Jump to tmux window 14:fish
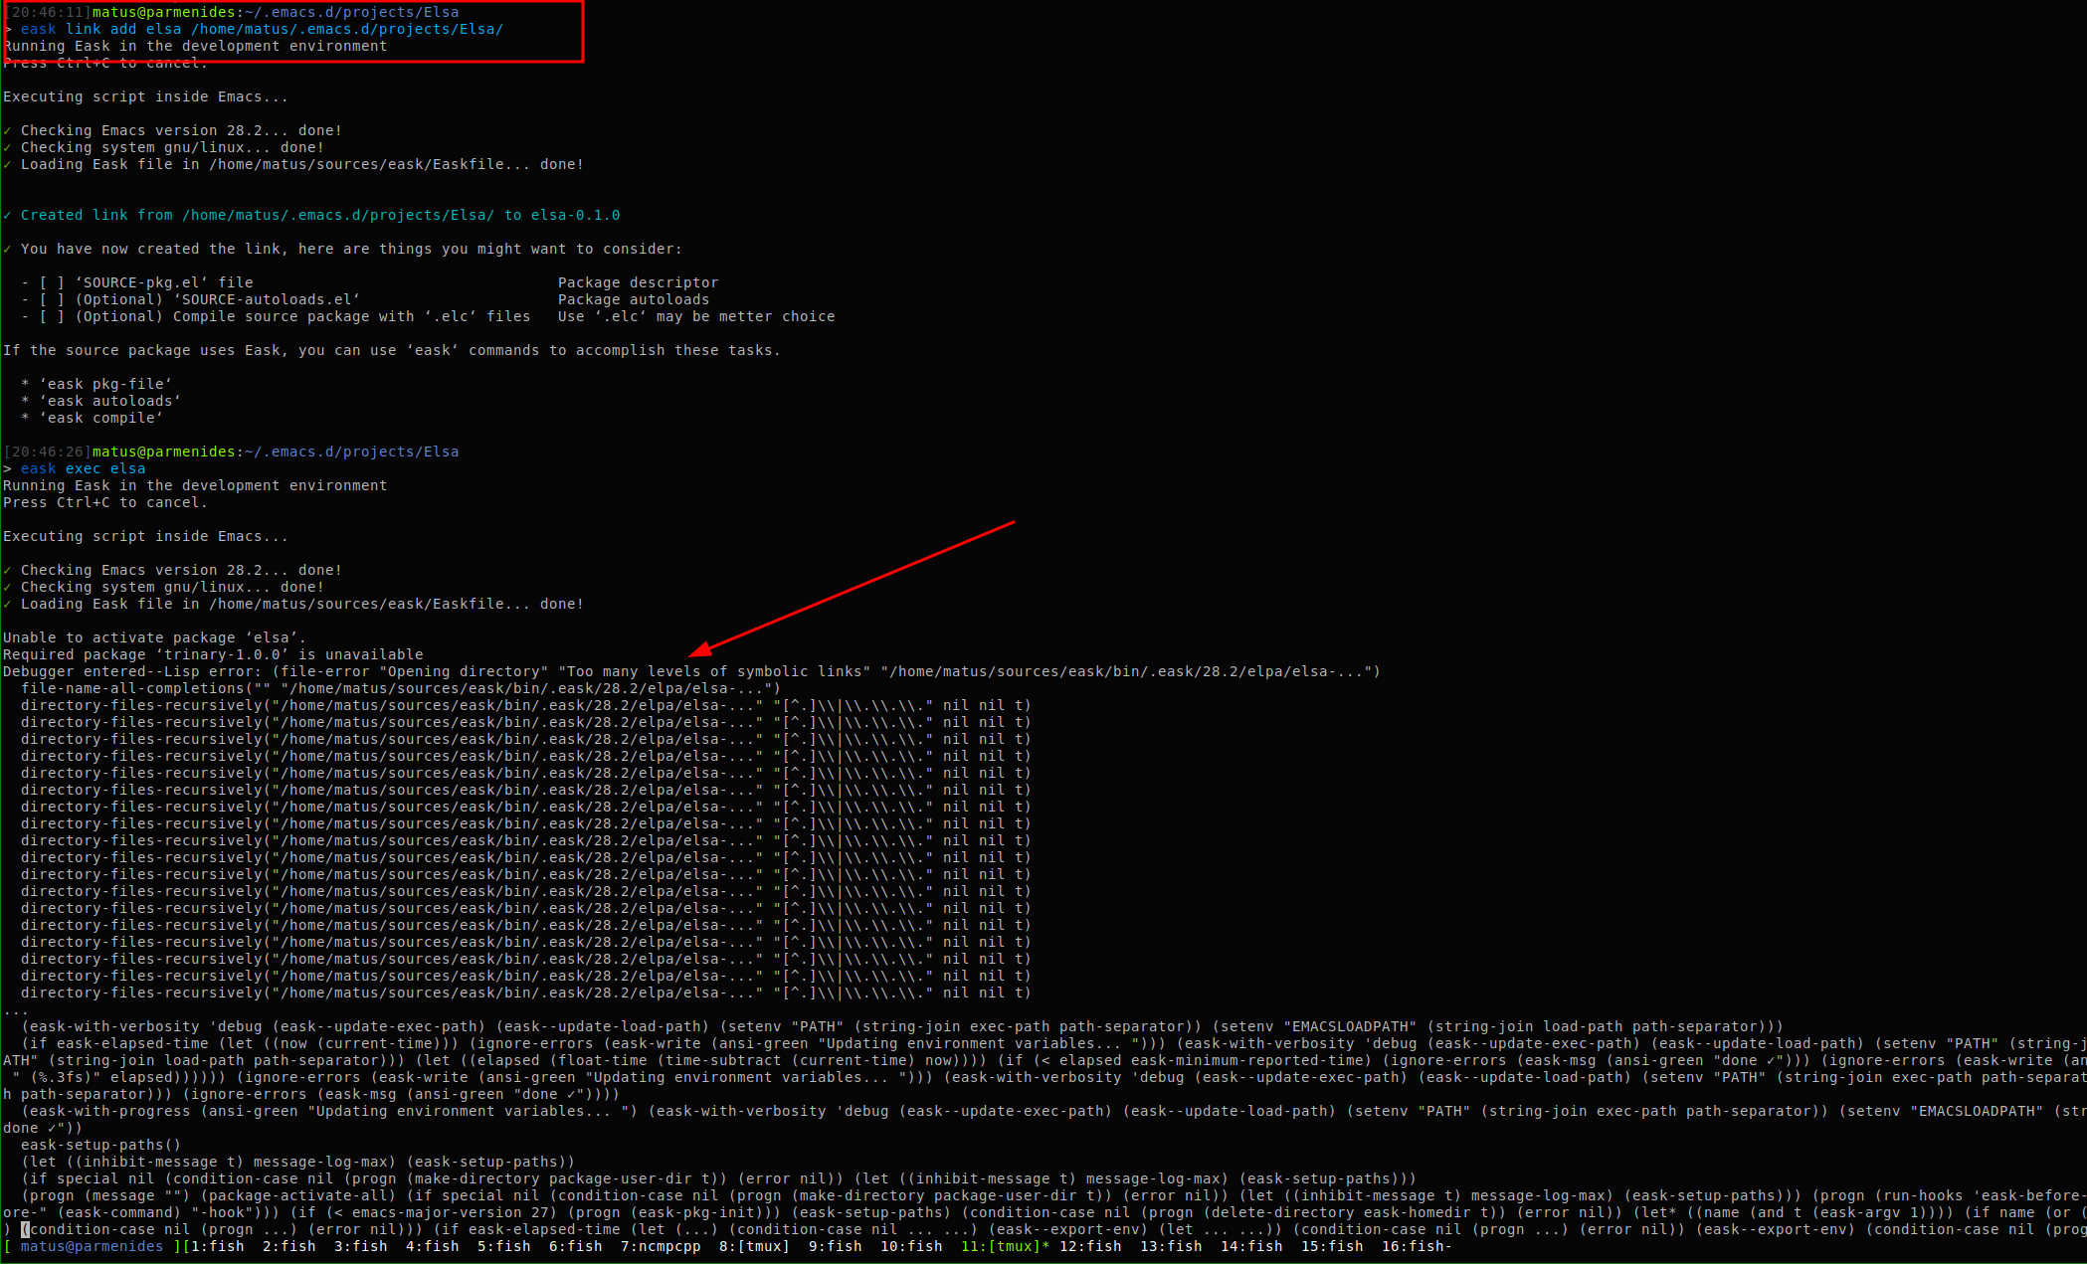This screenshot has height=1264, width=2087. point(1250,1246)
